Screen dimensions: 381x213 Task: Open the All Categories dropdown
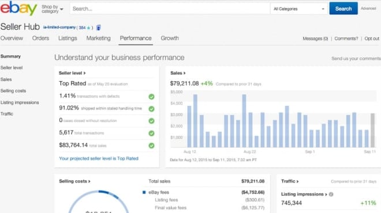pos(299,9)
